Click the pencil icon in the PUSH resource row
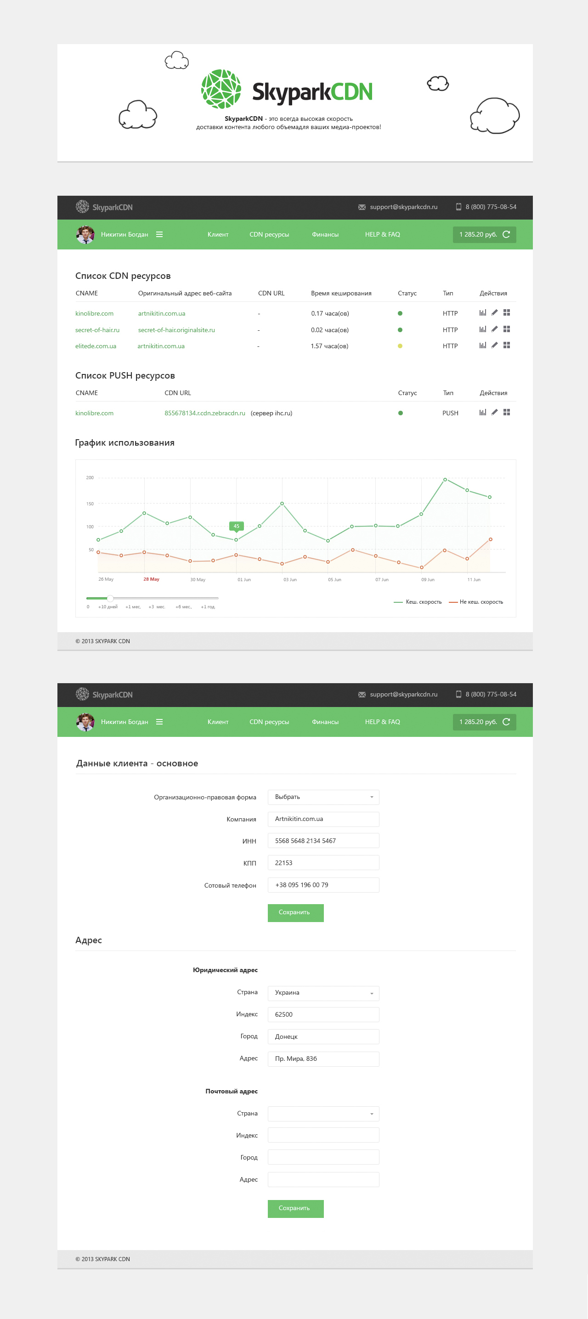Viewport: 588px width, 1319px height. [494, 413]
